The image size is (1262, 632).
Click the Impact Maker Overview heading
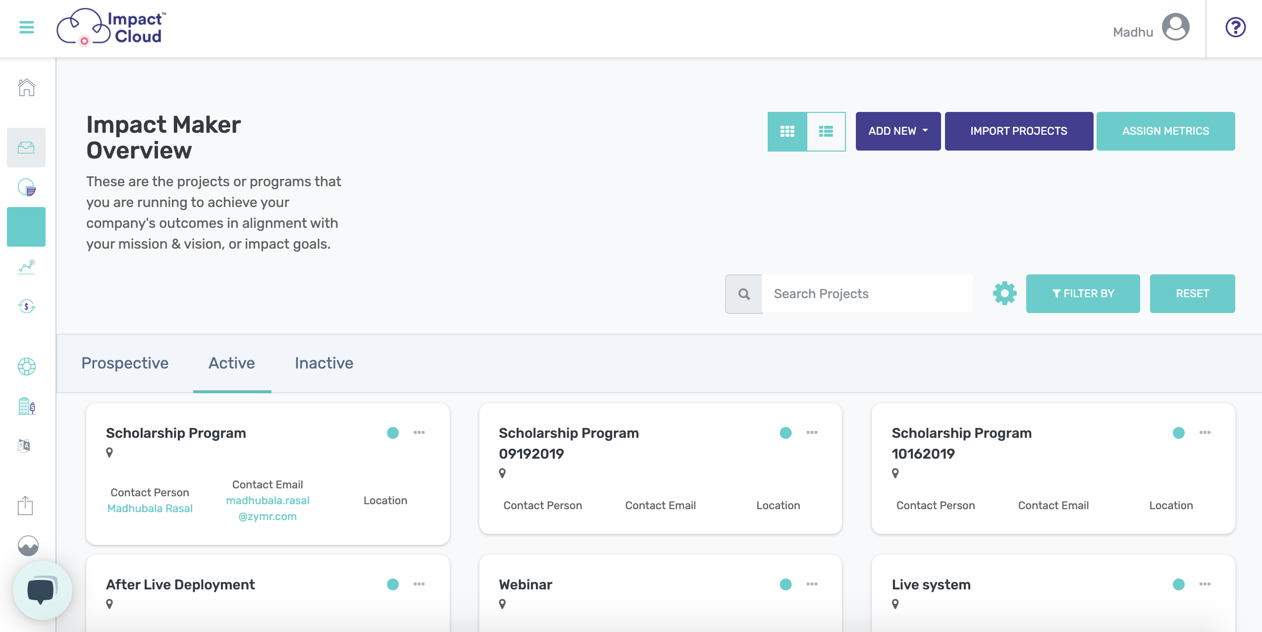click(x=163, y=137)
